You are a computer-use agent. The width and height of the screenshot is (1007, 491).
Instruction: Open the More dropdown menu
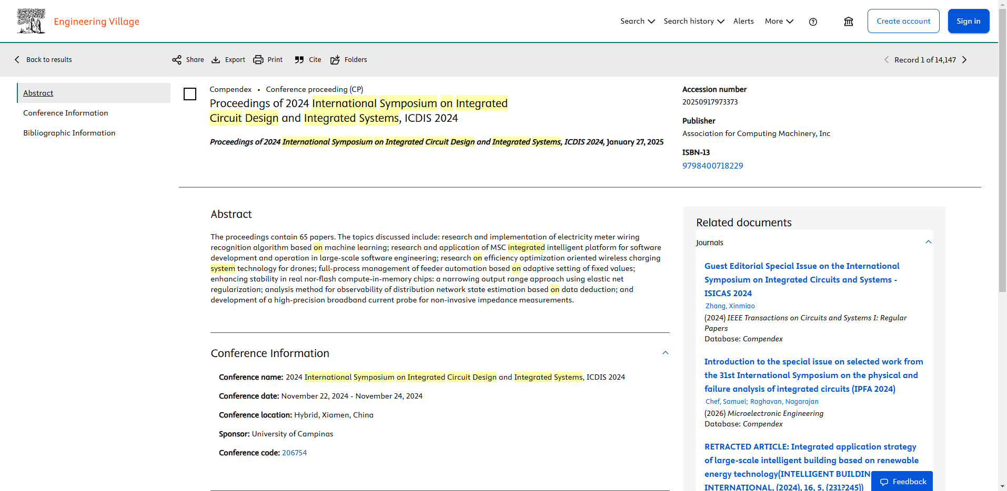(779, 21)
